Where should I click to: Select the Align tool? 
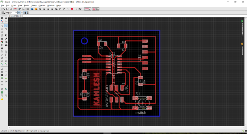(2, 32)
